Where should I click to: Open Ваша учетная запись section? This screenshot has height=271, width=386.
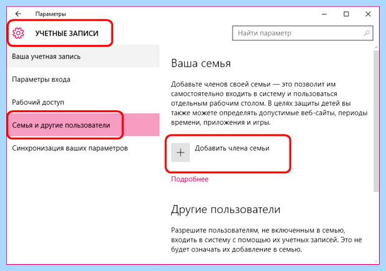pos(83,57)
